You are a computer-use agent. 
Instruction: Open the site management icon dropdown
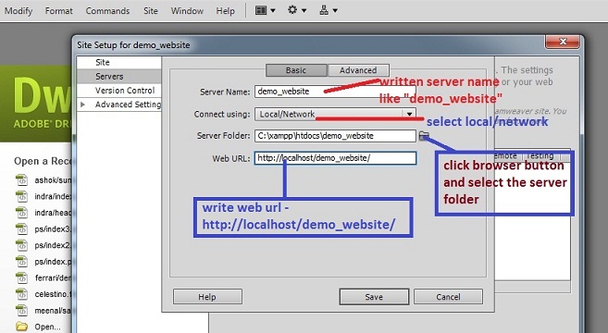328,10
